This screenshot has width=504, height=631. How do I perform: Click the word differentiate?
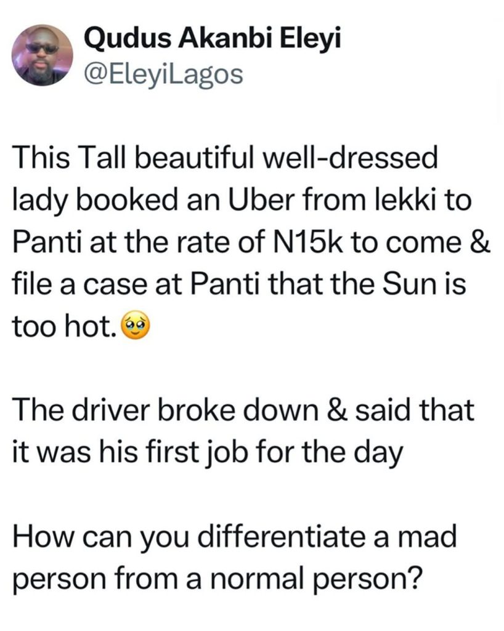click(281, 536)
